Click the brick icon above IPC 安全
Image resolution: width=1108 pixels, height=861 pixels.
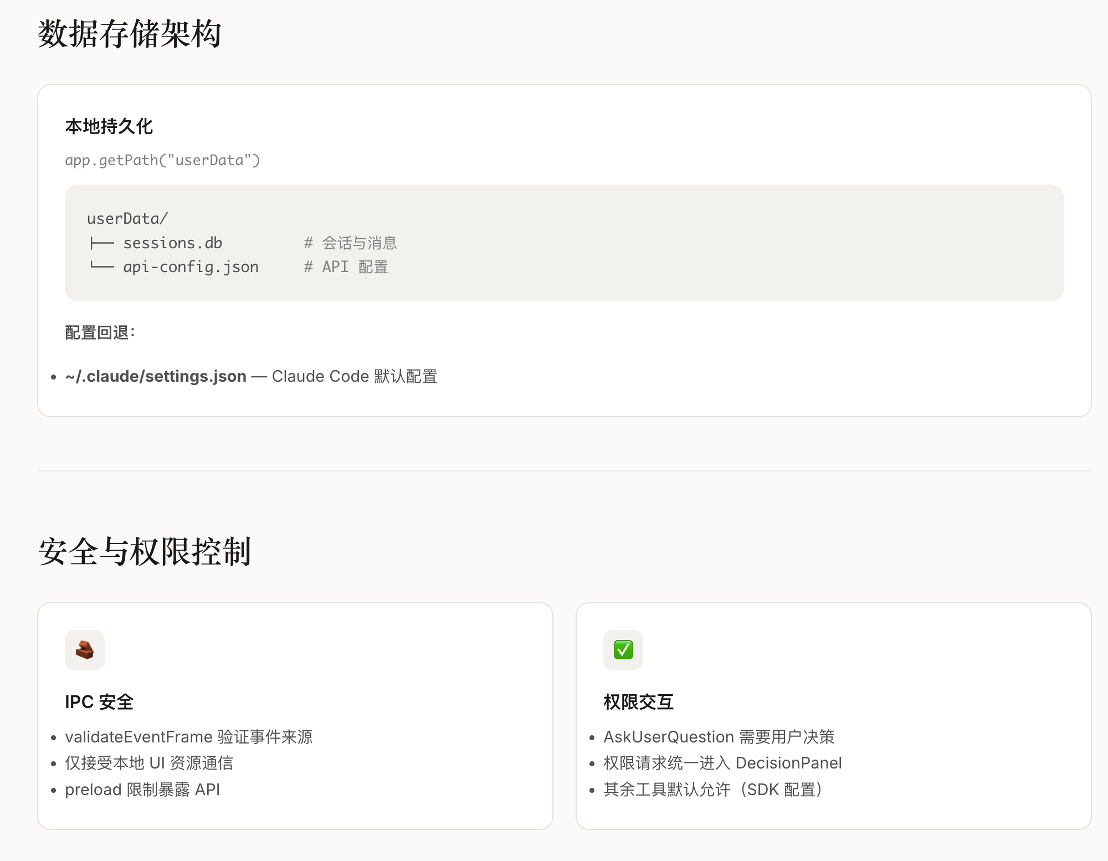pyautogui.click(x=84, y=649)
